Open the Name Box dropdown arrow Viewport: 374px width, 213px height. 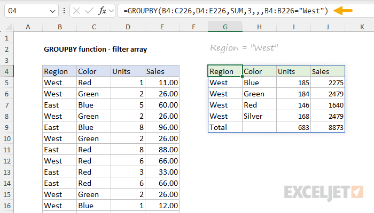(52, 11)
